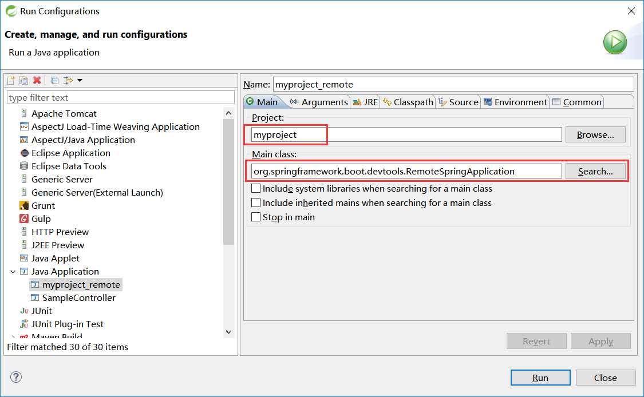Click the Apache Tomcat icon
Viewport: 644px width, 397px height.
[x=24, y=113]
